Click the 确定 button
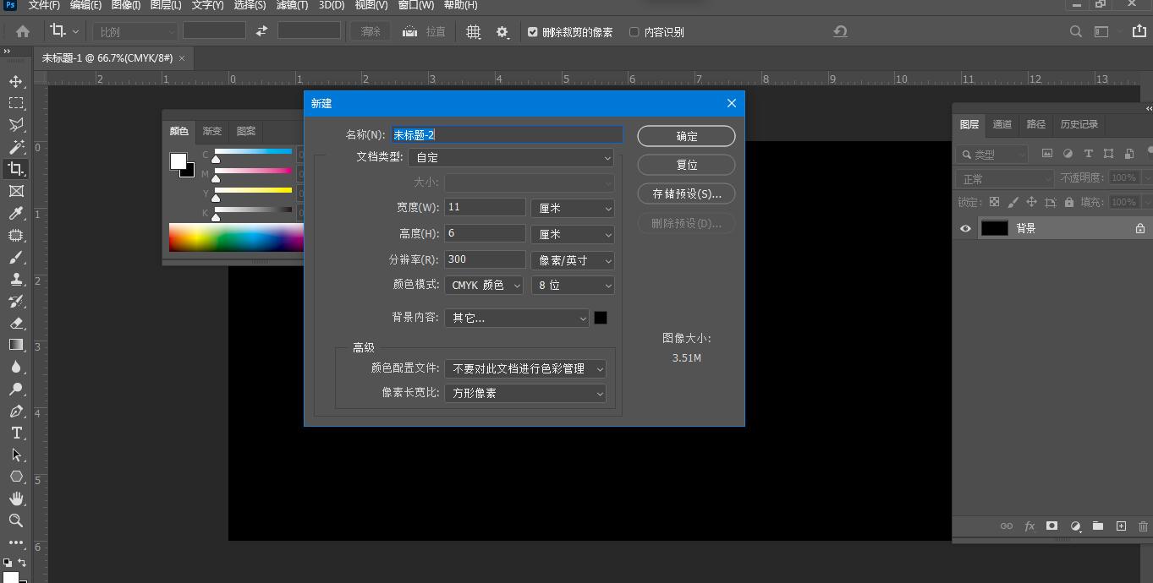This screenshot has width=1153, height=583. point(686,136)
